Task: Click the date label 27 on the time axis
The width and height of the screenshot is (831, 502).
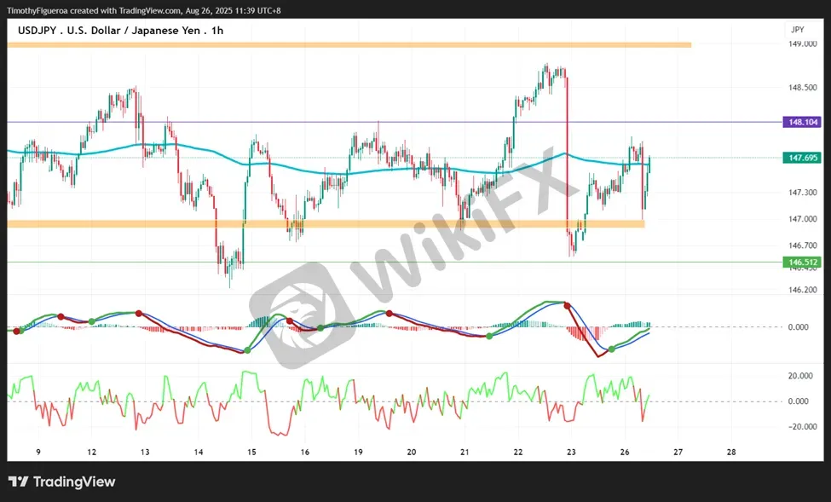Action: [x=678, y=453]
